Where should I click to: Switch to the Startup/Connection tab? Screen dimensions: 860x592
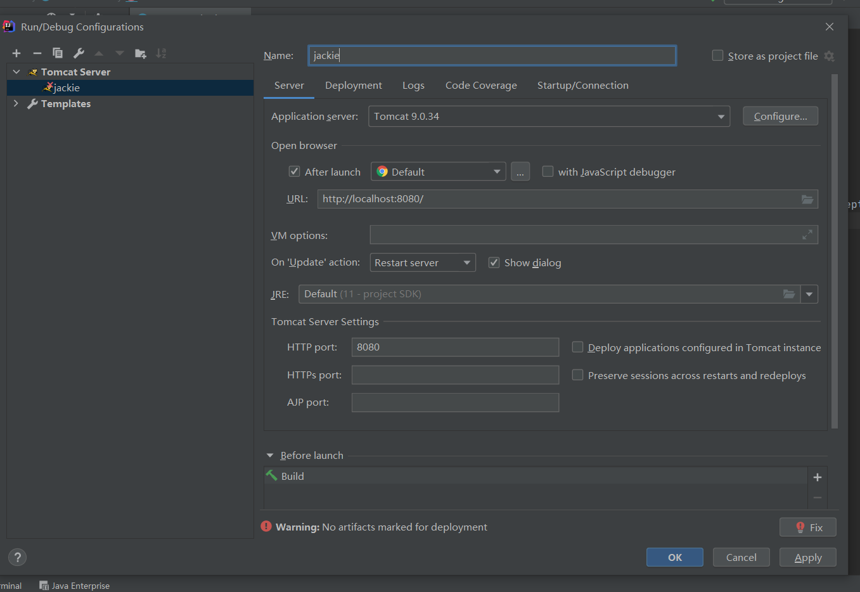583,86
